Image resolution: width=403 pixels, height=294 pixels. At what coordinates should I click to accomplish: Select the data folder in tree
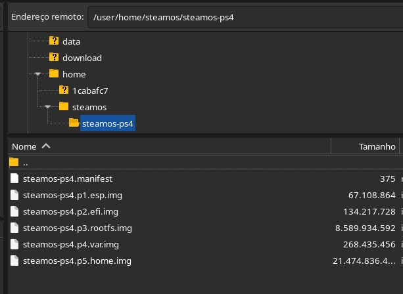pyautogui.click(x=71, y=41)
